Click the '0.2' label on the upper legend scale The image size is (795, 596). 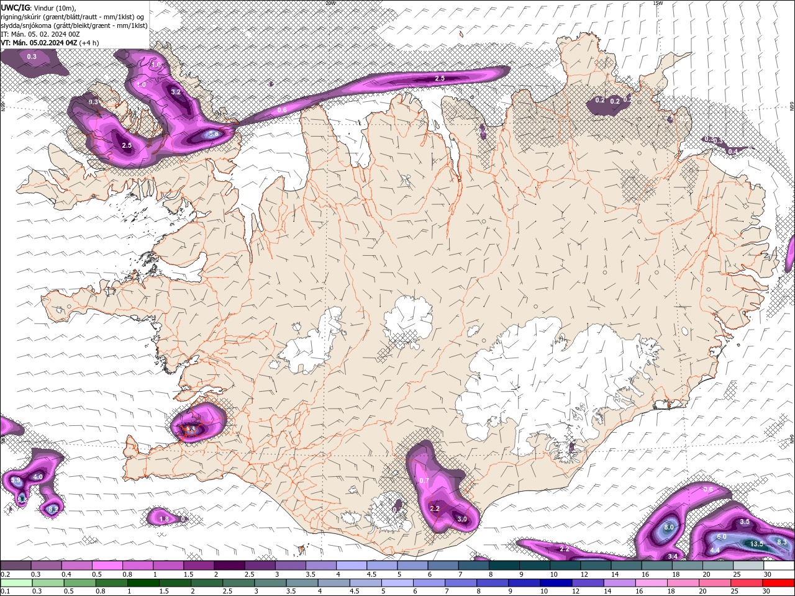(5, 574)
